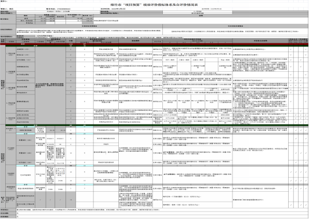The image size is (309, 219).
Task: Click the dark red total row band
Action: (154, 44)
